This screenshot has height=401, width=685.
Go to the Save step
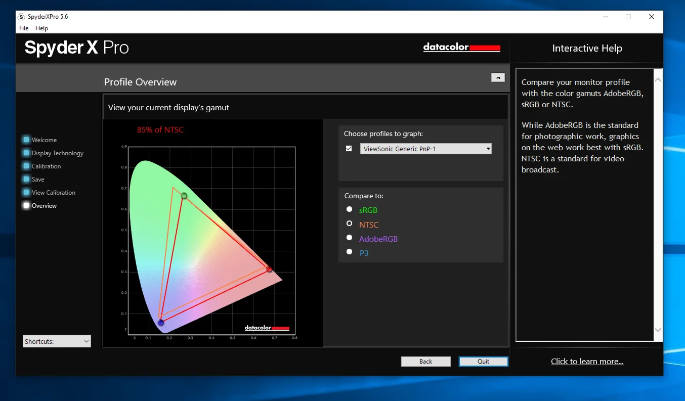point(33,180)
